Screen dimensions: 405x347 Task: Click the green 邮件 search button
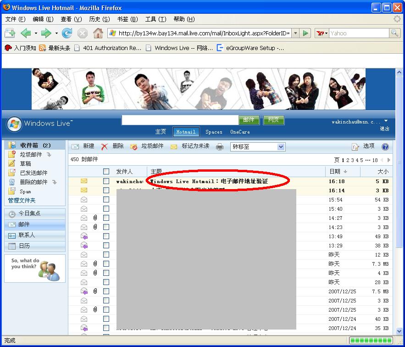point(249,120)
